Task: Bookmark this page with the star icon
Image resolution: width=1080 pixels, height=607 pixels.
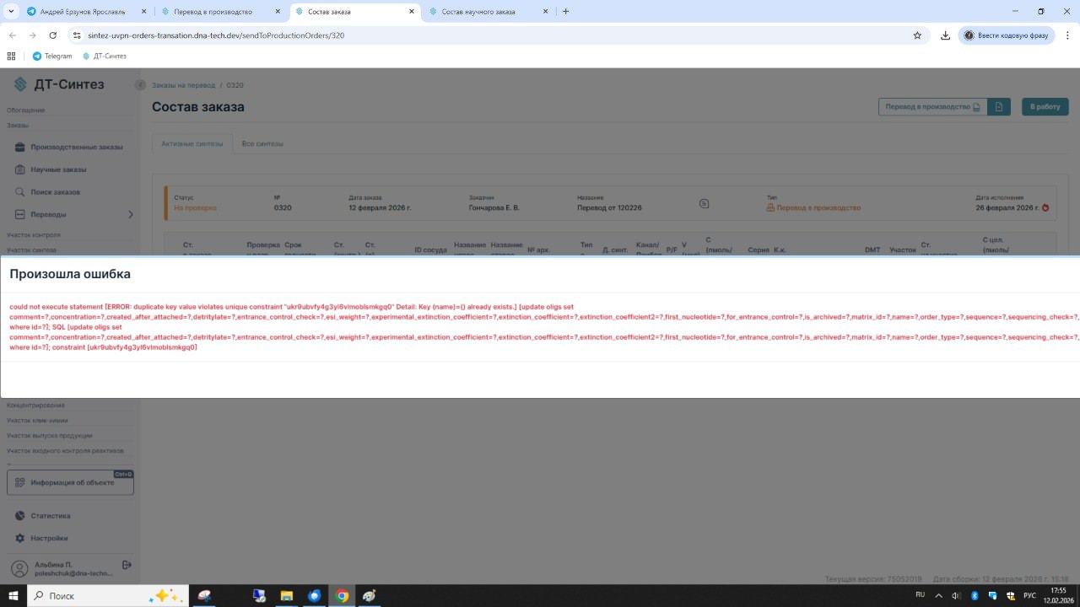Action: point(917,35)
